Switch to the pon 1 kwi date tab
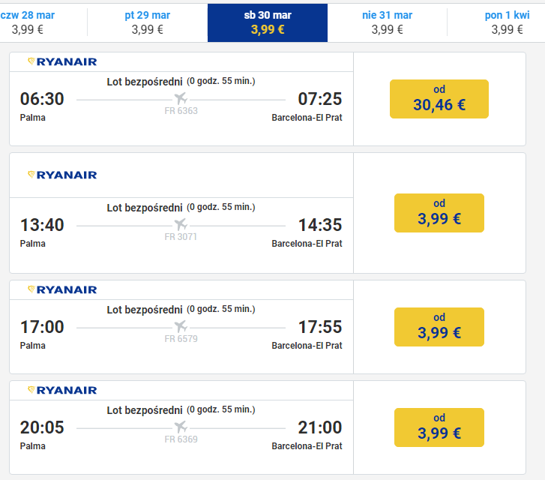The image size is (545, 480). (x=507, y=22)
